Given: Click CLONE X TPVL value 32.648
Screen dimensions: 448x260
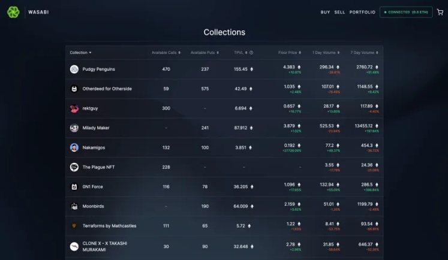Looking at the screenshot, I should point(240,246).
